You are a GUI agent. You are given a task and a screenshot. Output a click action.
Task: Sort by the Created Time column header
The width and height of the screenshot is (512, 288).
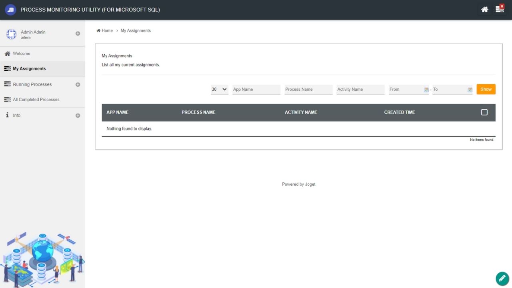coord(399,112)
